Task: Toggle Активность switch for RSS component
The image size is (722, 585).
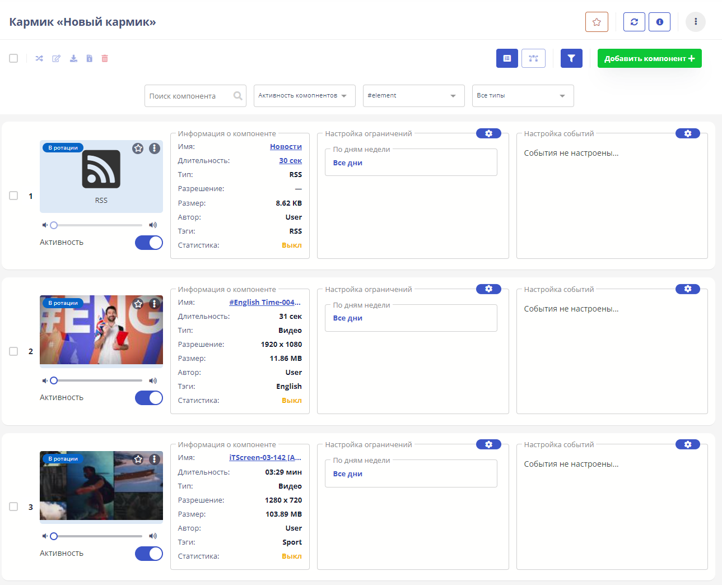Action: (x=148, y=243)
